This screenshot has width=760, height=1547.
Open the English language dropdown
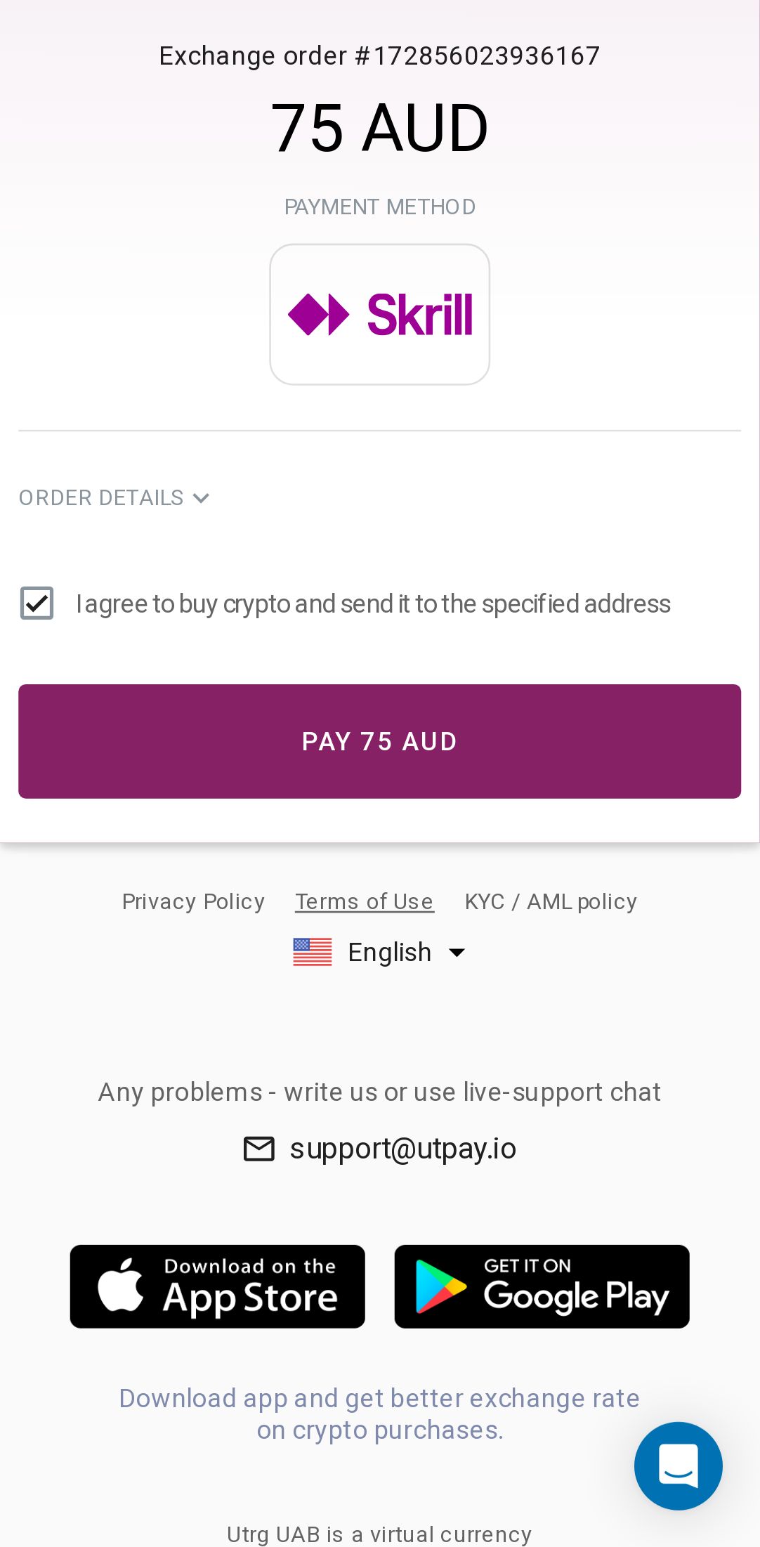[x=389, y=953]
